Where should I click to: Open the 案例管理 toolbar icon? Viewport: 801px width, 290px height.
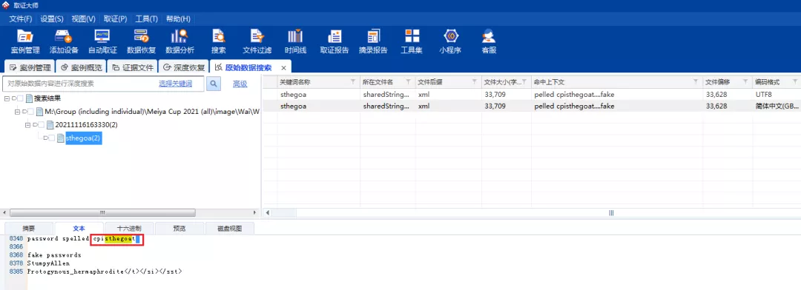[x=25, y=41]
